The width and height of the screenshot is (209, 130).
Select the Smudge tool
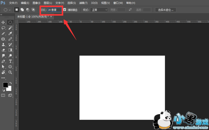tap(3, 56)
